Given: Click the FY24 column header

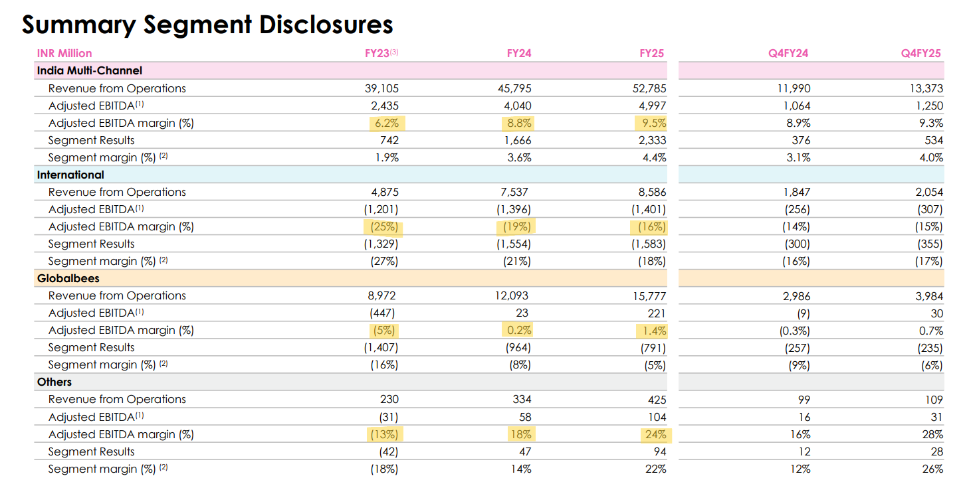Looking at the screenshot, I should click(519, 53).
